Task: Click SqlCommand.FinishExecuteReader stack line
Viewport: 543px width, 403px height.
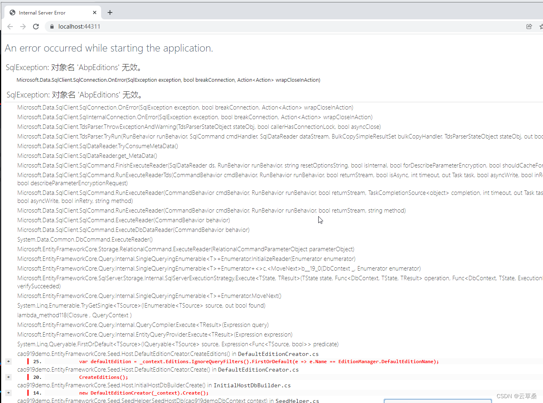Action: pyautogui.click(x=280, y=165)
